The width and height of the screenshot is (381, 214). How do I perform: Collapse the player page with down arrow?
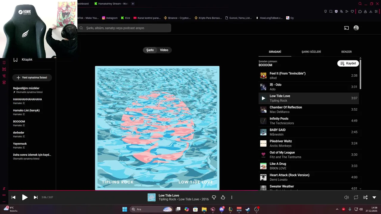pos(374,197)
